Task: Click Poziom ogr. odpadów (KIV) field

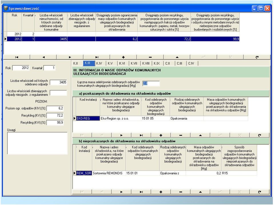Action: (x=55, y=108)
